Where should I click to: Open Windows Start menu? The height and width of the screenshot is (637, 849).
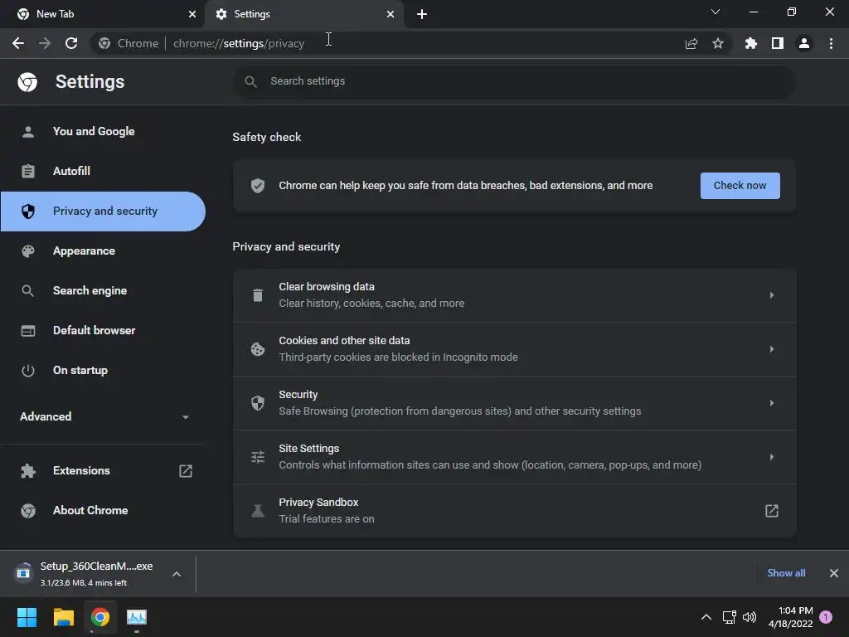[27, 617]
